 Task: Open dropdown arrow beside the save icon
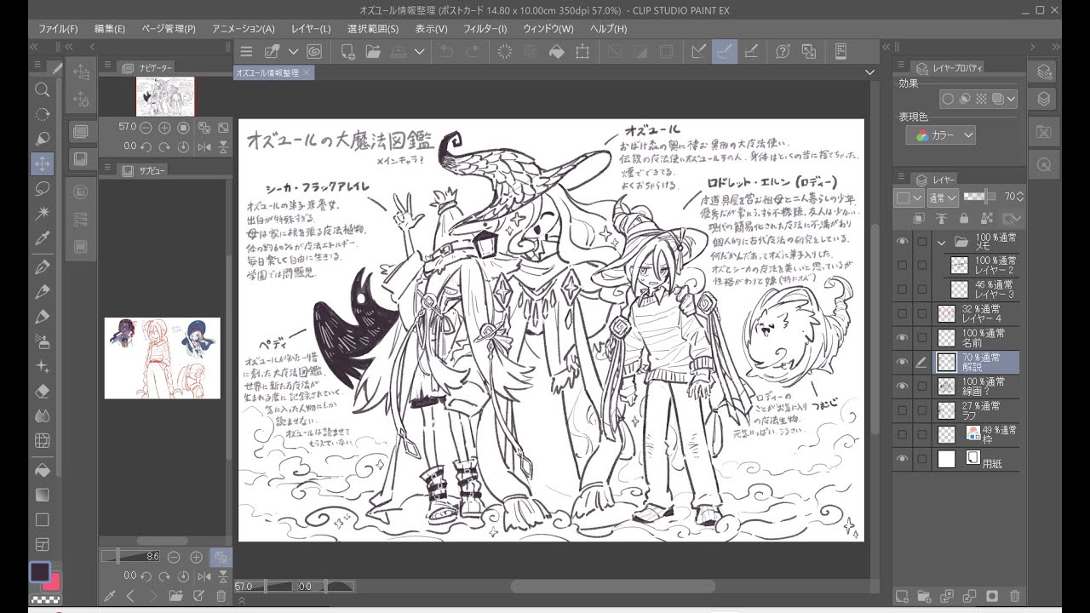[419, 51]
